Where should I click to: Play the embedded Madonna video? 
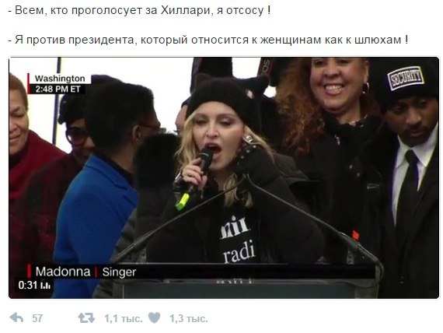pyautogui.click(x=224, y=177)
